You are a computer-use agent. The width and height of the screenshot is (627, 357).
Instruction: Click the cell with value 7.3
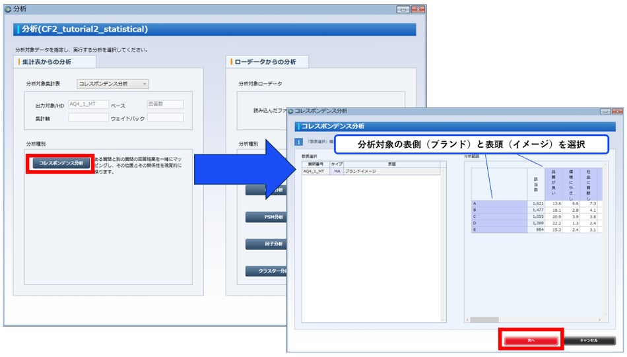(x=589, y=203)
